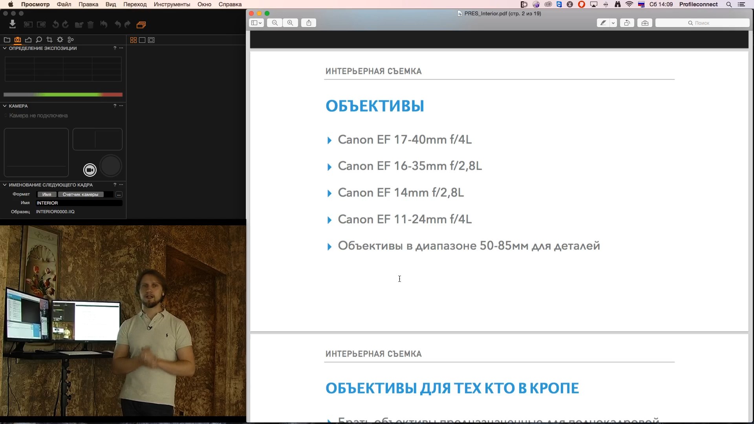Click the round capture shutter button

(x=111, y=166)
